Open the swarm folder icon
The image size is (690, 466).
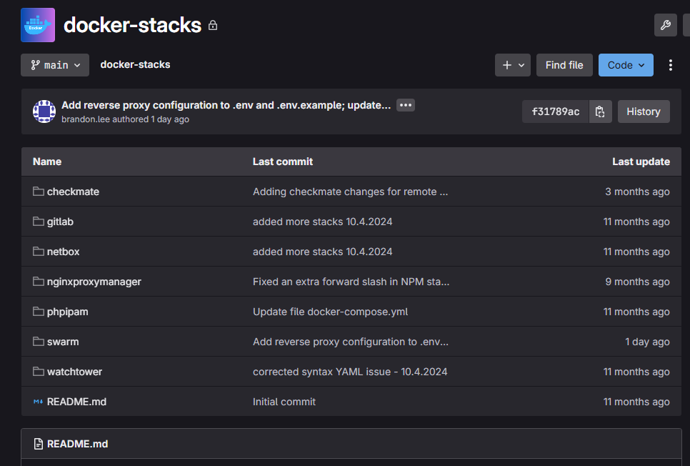coord(37,342)
